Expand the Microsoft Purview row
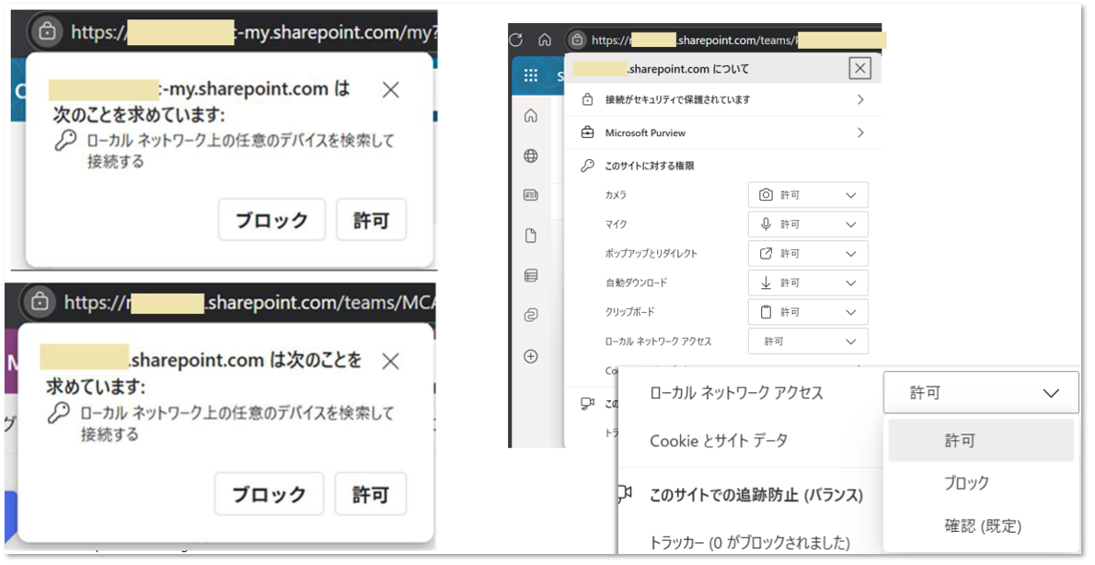 [x=722, y=133]
